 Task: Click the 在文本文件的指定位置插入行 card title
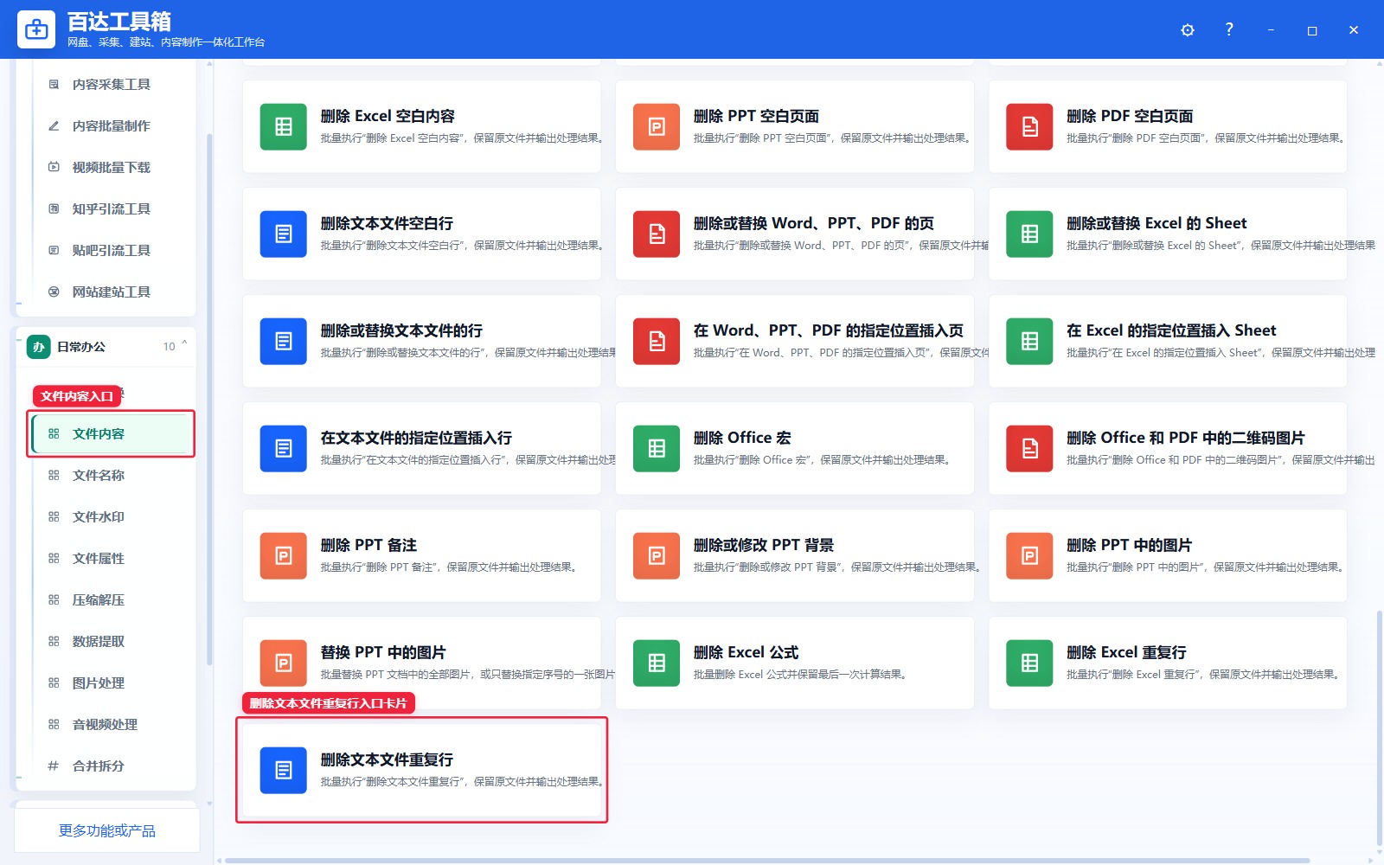click(x=416, y=438)
